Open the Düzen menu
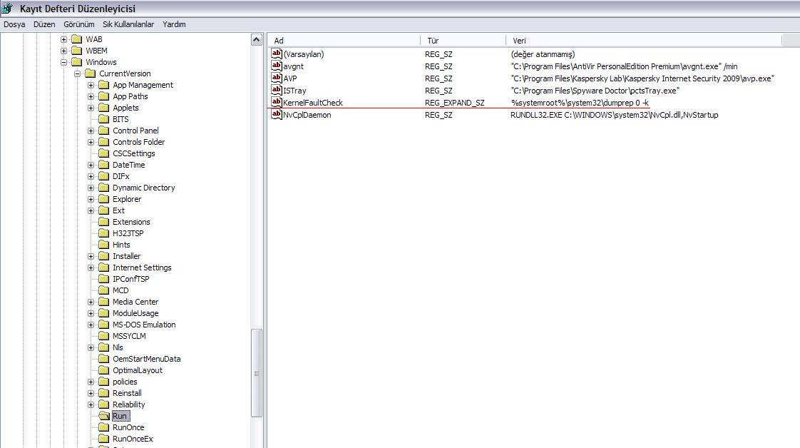Image resolution: width=800 pixels, height=448 pixels. 44,24
